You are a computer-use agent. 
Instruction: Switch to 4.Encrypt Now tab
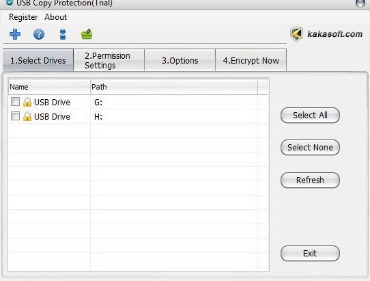pyautogui.click(x=251, y=60)
